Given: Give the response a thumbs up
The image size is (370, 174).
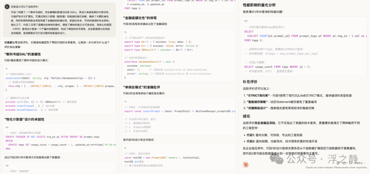Looking at the screenshot, I should [344, 163].
